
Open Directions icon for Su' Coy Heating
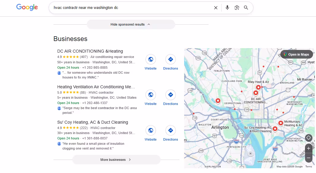[170, 130]
